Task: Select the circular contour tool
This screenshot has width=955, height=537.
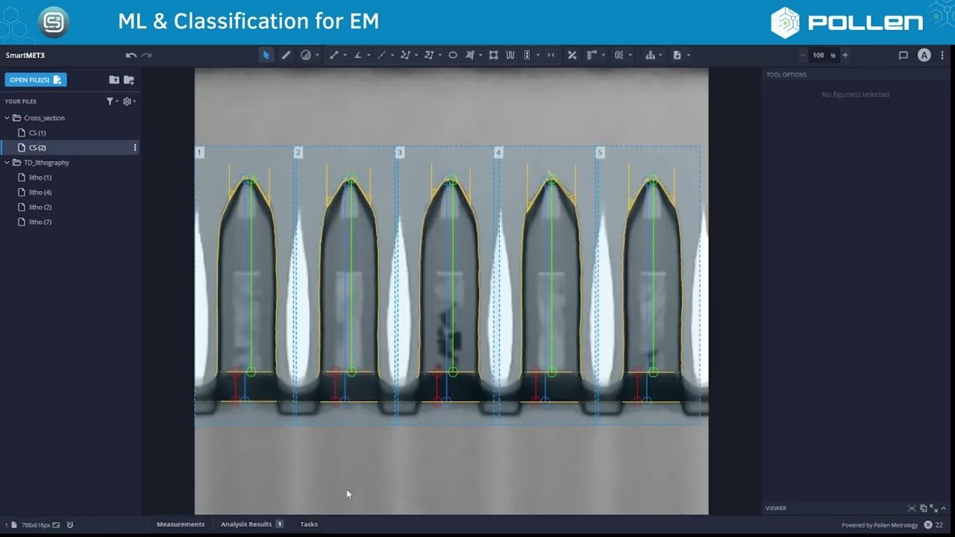Action: [305, 55]
